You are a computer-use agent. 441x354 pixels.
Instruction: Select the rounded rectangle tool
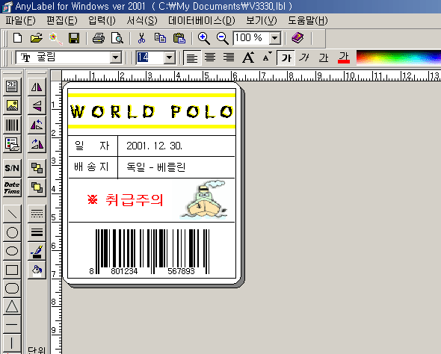(12, 288)
